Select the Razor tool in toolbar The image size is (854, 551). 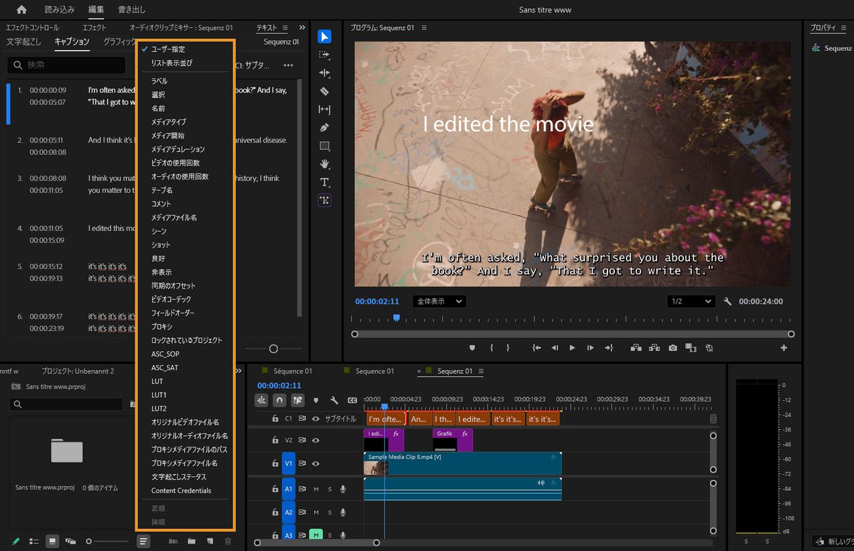point(324,91)
